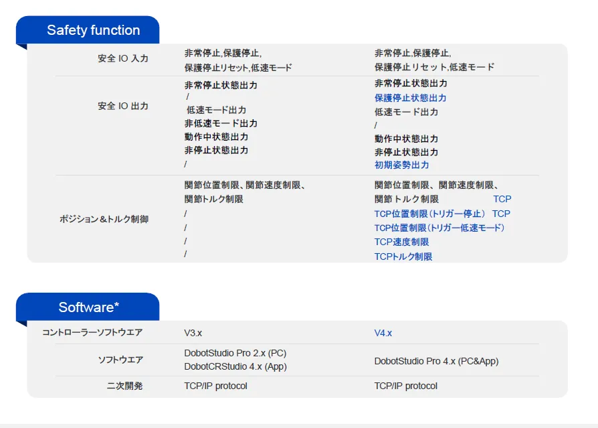This screenshot has width=598, height=428.
Task: Click DobotStudio Pro 2.x (PC) text
Action: [x=235, y=353]
